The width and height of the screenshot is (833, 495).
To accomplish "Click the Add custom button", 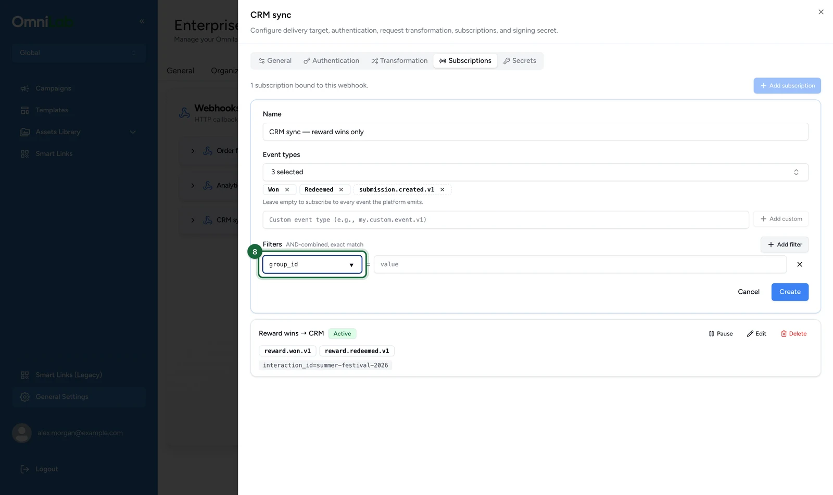I will [x=781, y=219].
